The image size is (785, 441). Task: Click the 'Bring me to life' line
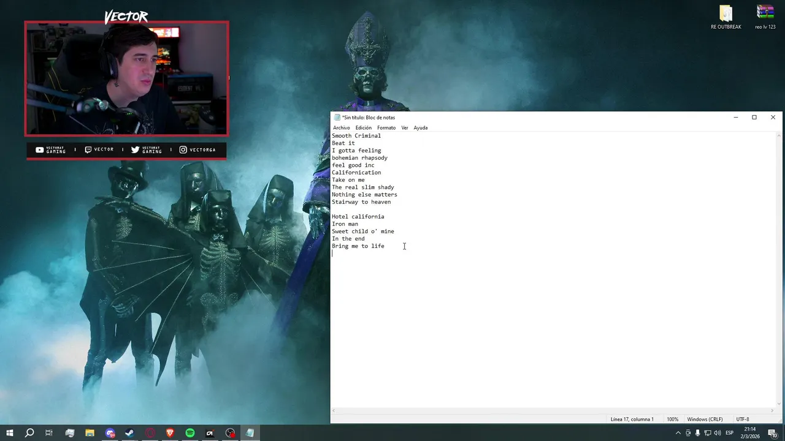(358, 246)
